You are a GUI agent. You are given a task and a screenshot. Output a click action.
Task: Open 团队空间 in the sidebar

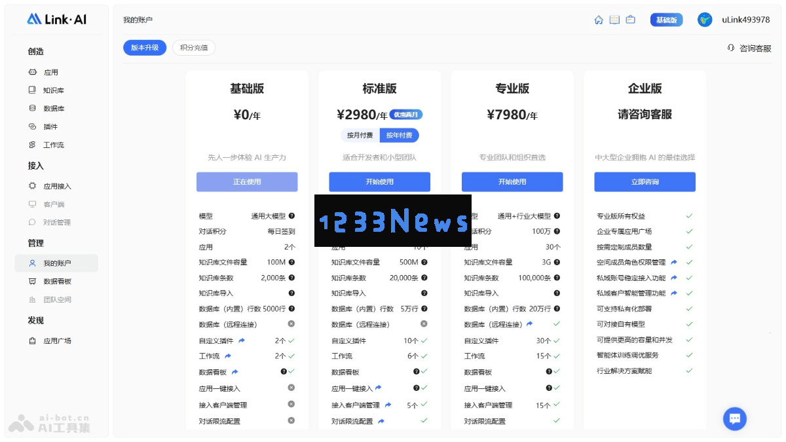(56, 300)
